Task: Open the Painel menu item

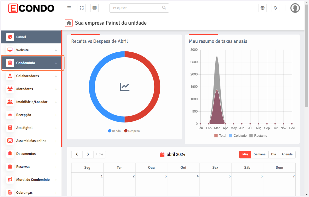Action: pyautogui.click(x=31, y=37)
